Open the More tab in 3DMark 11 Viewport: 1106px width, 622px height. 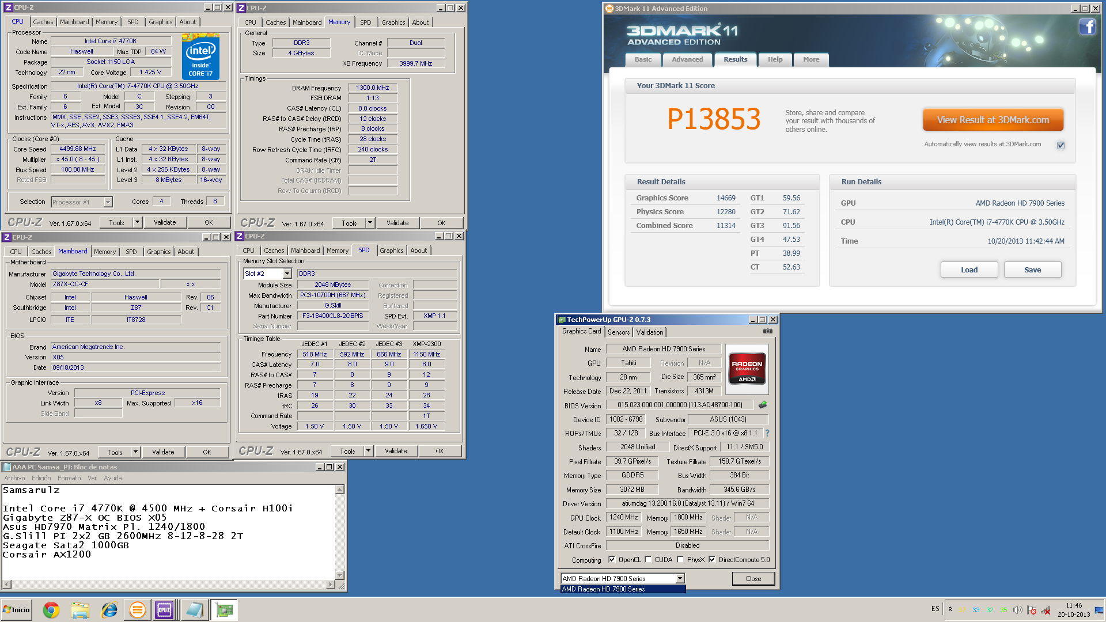811,59
